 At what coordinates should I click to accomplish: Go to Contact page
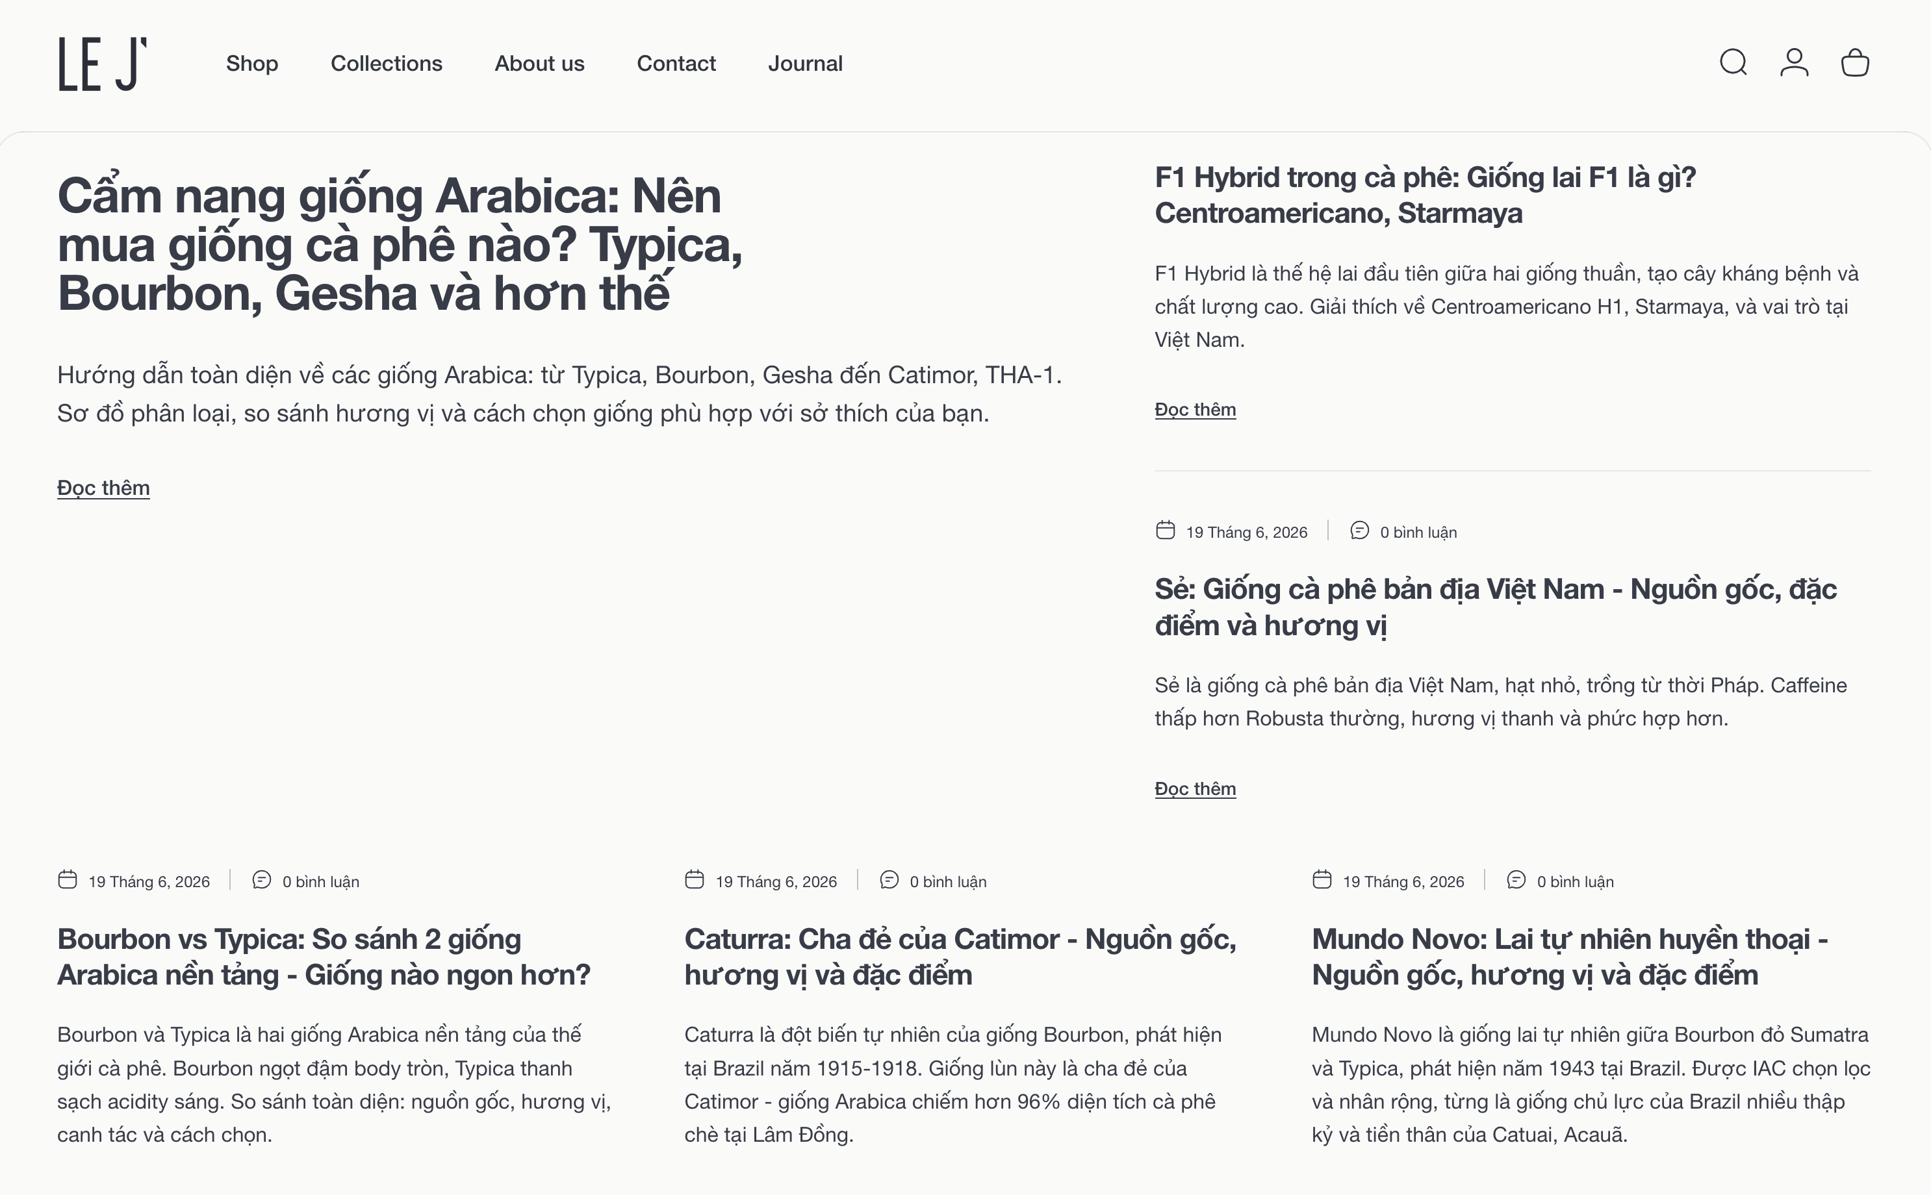click(676, 63)
